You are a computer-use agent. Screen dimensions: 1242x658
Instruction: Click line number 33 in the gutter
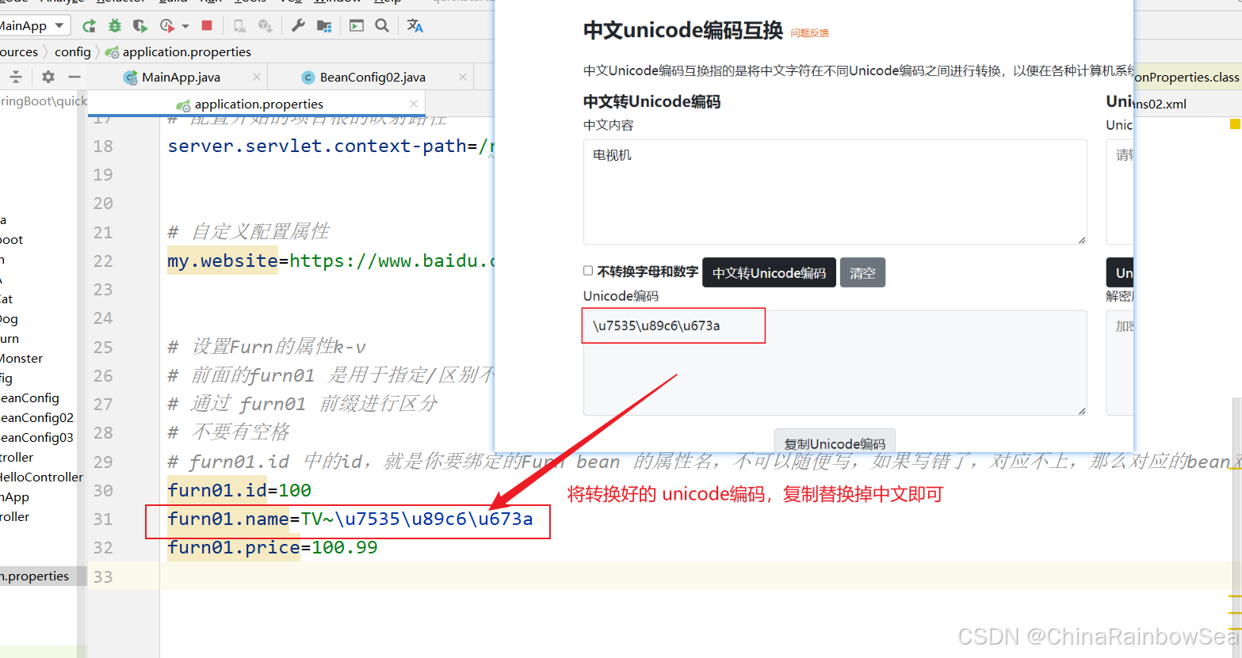(x=103, y=576)
